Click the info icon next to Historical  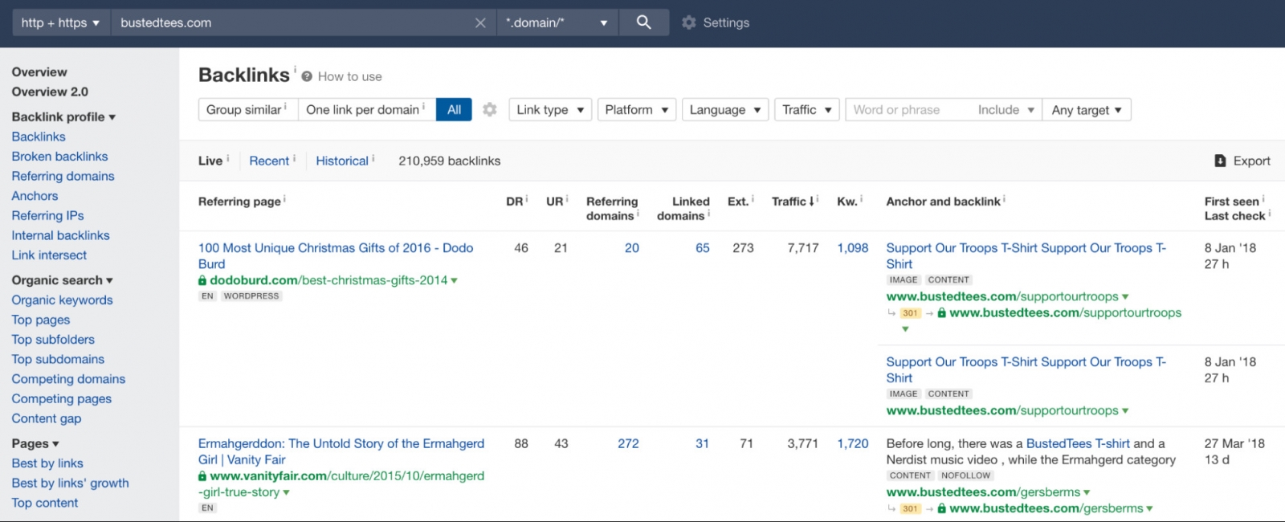(373, 158)
